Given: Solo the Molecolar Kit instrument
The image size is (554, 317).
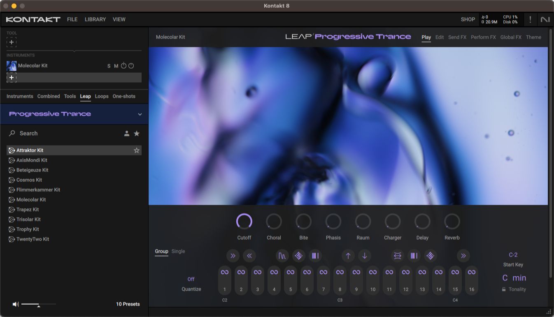Looking at the screenshot, I should click(x=109, y=66).
